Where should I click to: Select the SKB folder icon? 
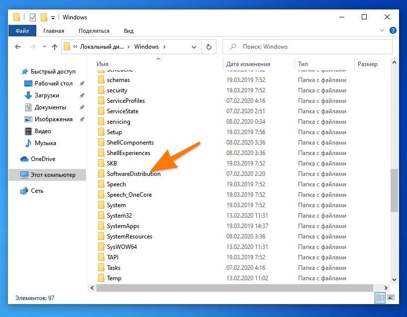click(x=101, y=163)
